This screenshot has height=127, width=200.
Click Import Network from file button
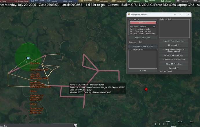[x=174, y=41]
